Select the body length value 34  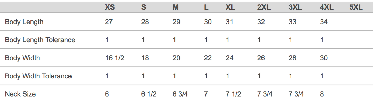[324, 22]
